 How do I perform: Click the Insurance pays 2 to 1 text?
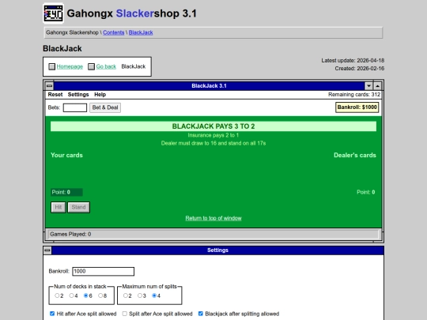[x=213, y=135]
